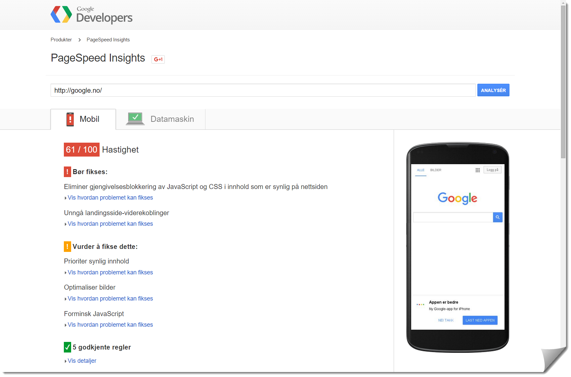Click the red exclamation icon beside Bør fikses

[x=67, y=172]
